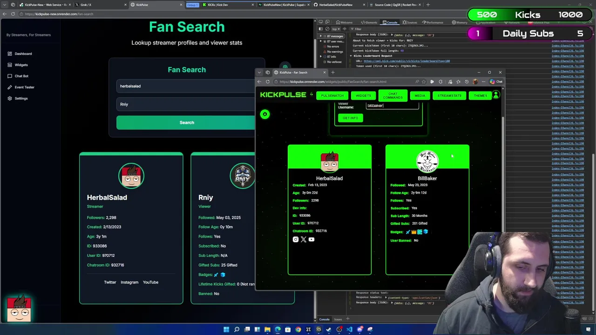The height and width of the screenshot is (335, 596).
Task: Switch to DevTools Memory tab
Action: click(x=459, y=22)
